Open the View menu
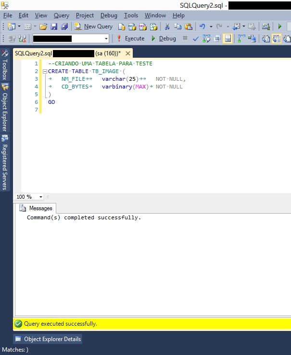291x355 pixels. (41, 15)
